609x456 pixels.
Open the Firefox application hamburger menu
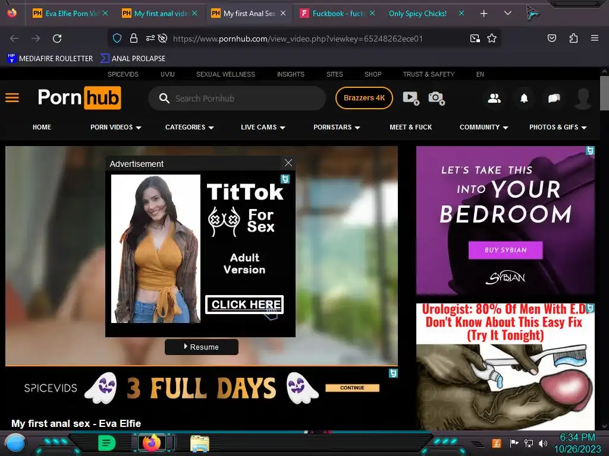tap(595, 38)
